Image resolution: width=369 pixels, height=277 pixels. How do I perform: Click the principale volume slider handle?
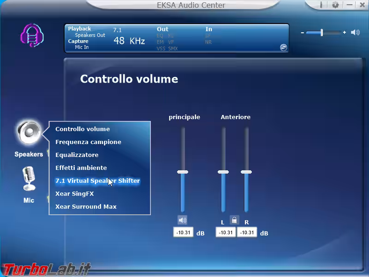[x=183, y=172]
